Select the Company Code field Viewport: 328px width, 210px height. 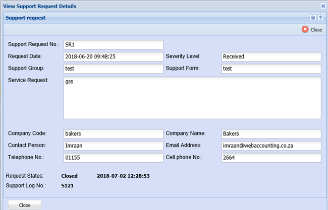(113, 133)
